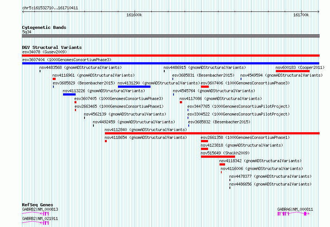Click the 161700k ruler label
330x227 pixels.
pos(301,15)
